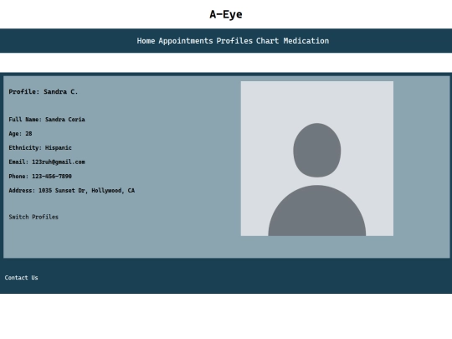Navigate to the Chart page
The height and width of the screenshot is (339, 452).
[x=268, y=41]
